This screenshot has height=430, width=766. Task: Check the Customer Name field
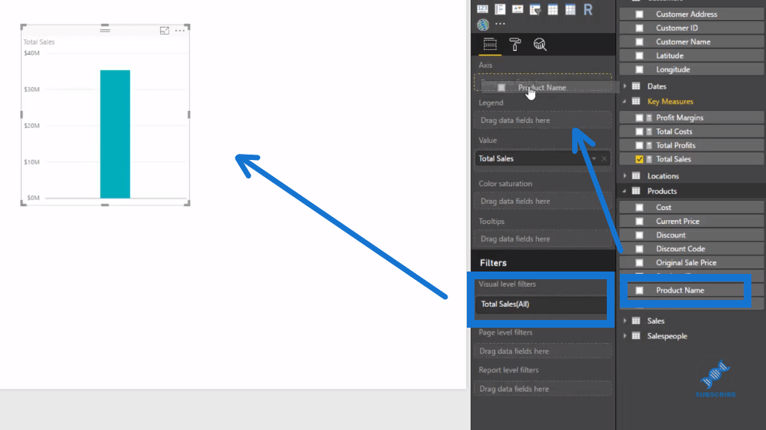pyautogui.click(x=639, y=42)
